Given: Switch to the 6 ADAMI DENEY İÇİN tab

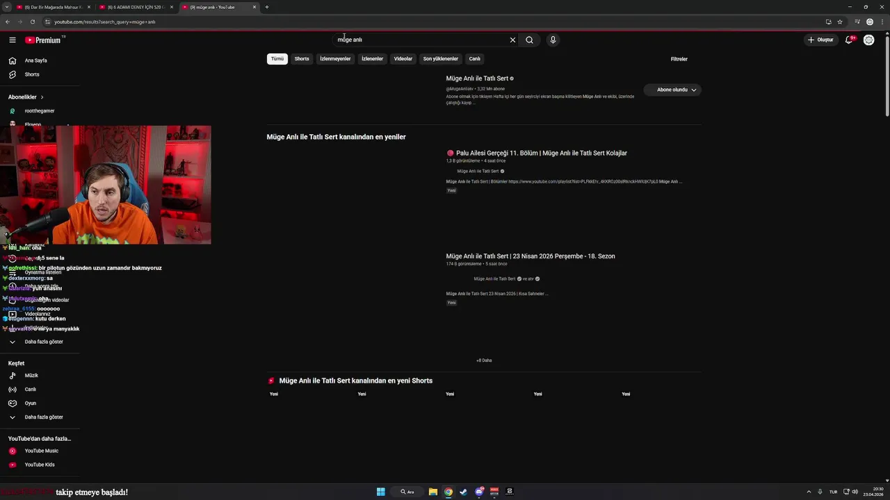Looking at the screenshot, I should (x=136, y=7).
